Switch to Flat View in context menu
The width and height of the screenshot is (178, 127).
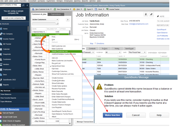tap(55, 69)
